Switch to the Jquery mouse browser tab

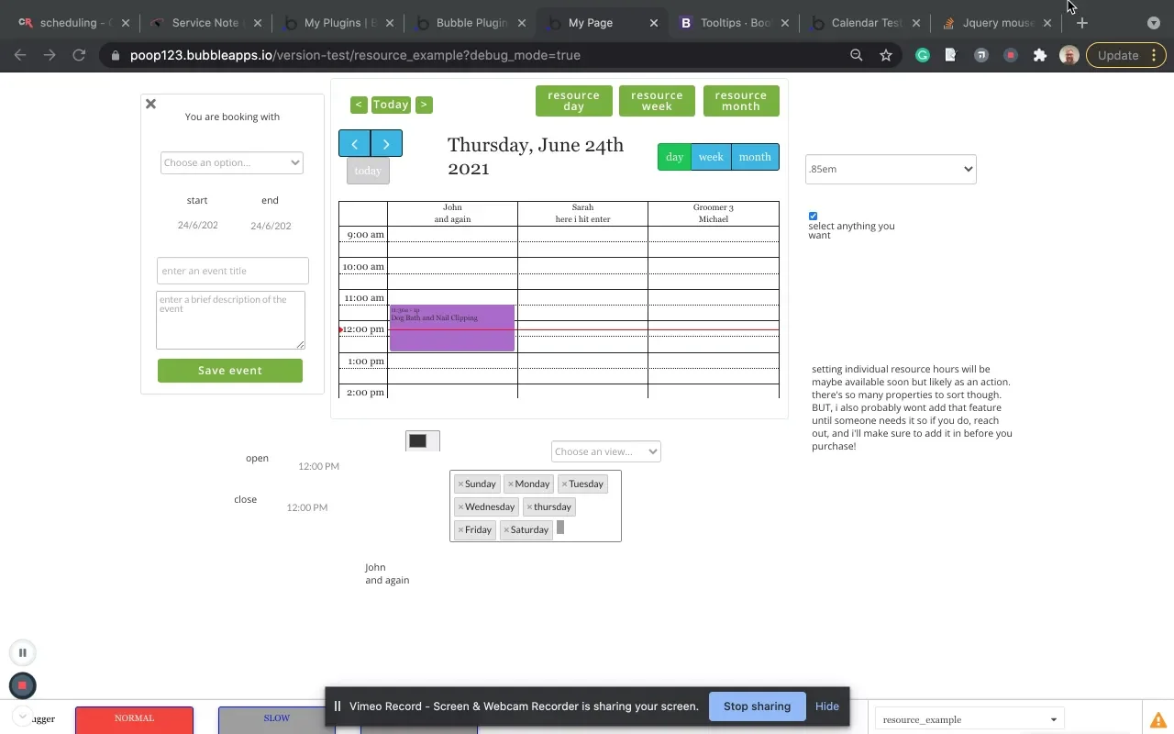click(x=996, y=23)
